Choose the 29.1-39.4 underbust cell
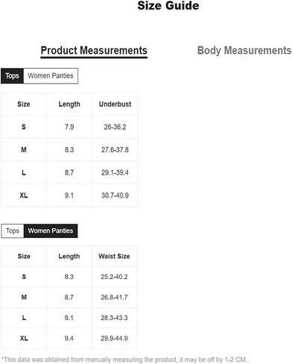Screen dimensions: 292x364 point(115,172)
